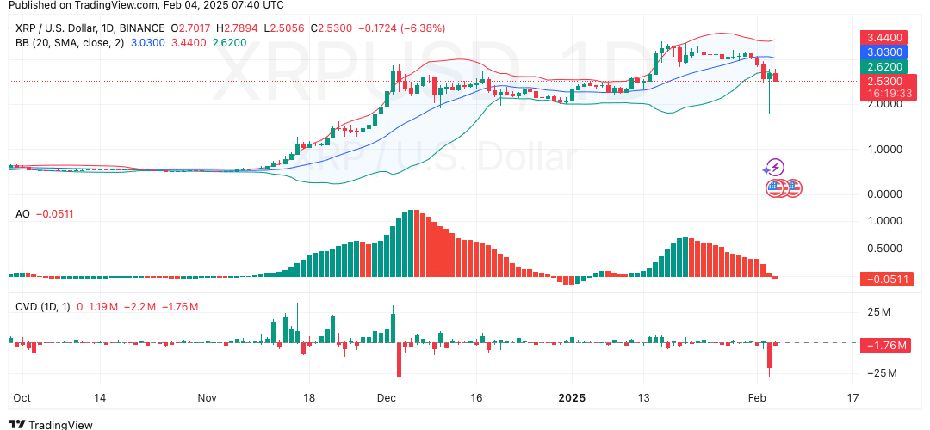Select the CVD (1D, 1) indicator legend

[43, 307]
